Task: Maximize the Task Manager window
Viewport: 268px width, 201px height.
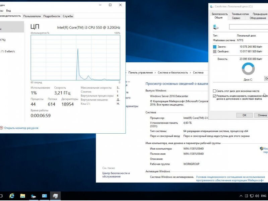Action: [110, 5]
